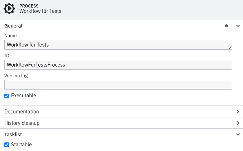Click the General section title
The image size is (243, 151).
pyautogui.click(x=13, y=26)
